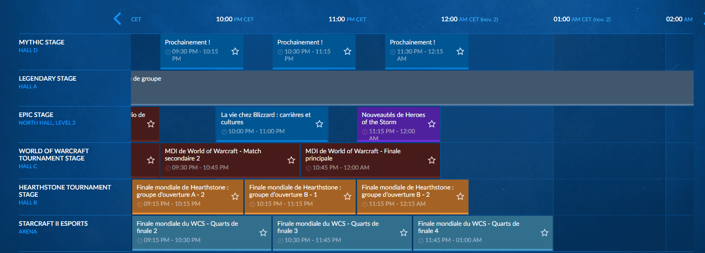Star WCS Quarts de finale 3
This screenshot has height=253, width=705.
[404, 233]
